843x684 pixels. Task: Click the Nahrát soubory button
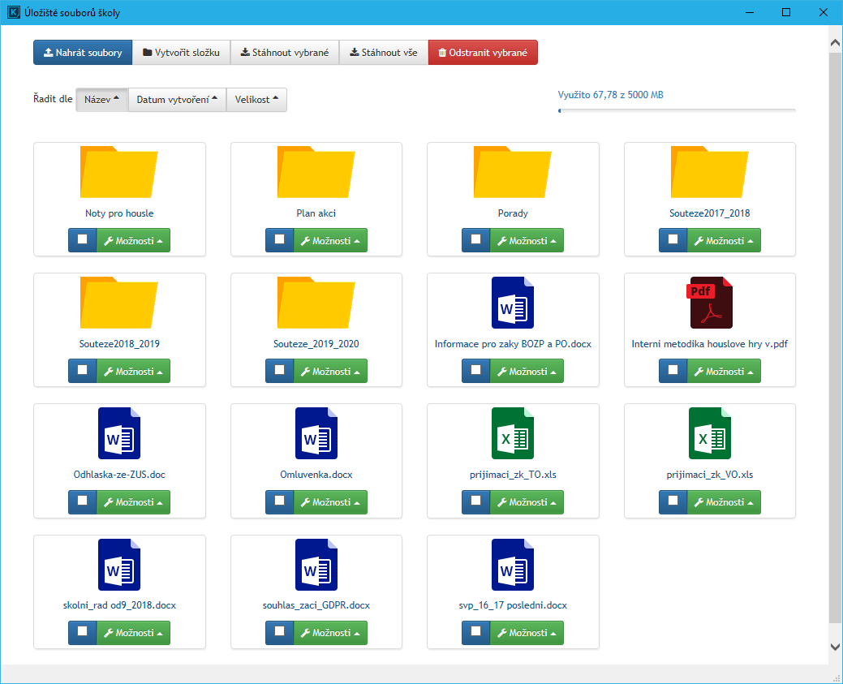tap(82, 53)
